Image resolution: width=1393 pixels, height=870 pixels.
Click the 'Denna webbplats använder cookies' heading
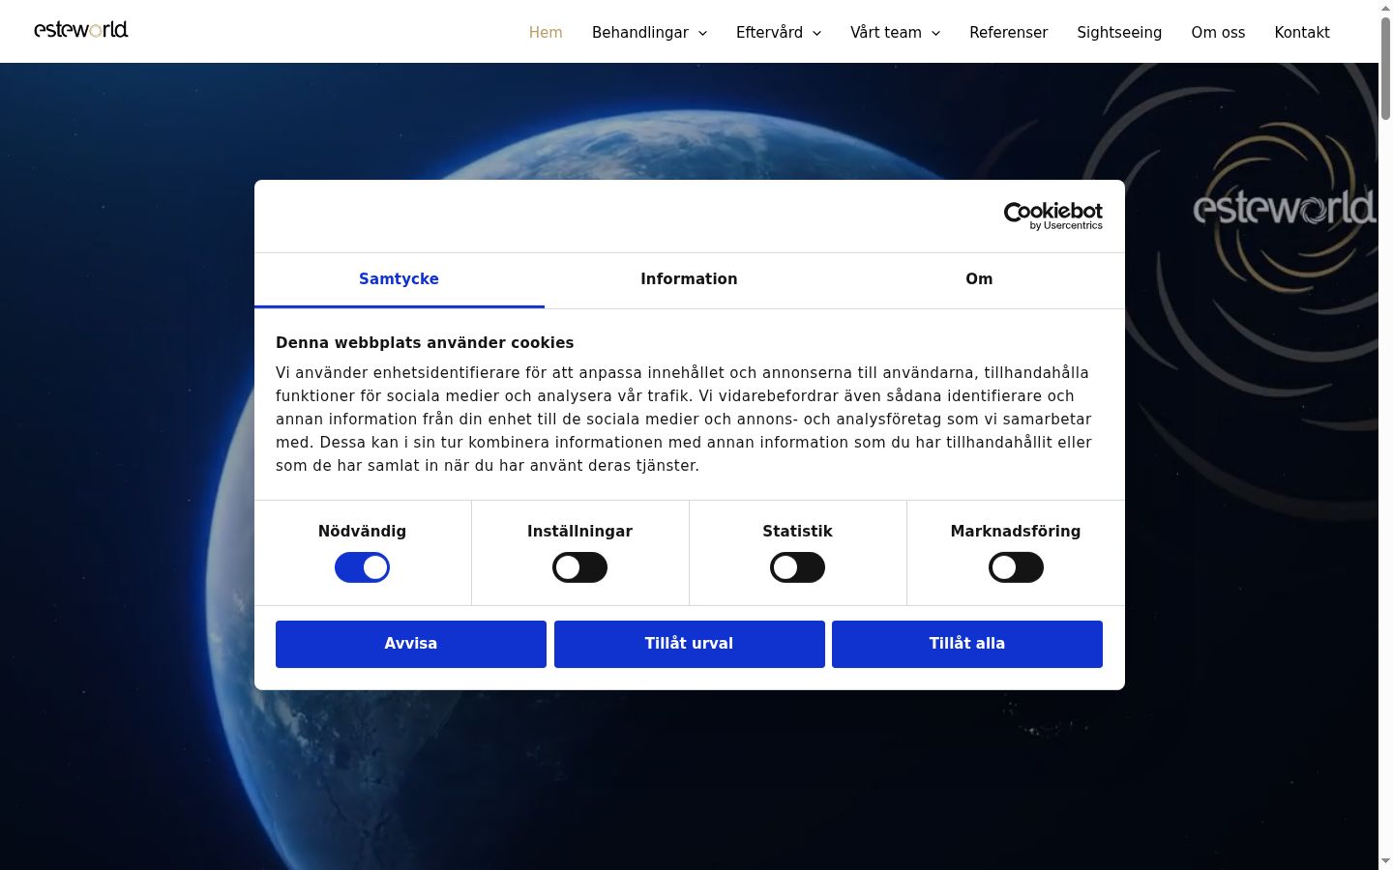[x=425, y=343]
